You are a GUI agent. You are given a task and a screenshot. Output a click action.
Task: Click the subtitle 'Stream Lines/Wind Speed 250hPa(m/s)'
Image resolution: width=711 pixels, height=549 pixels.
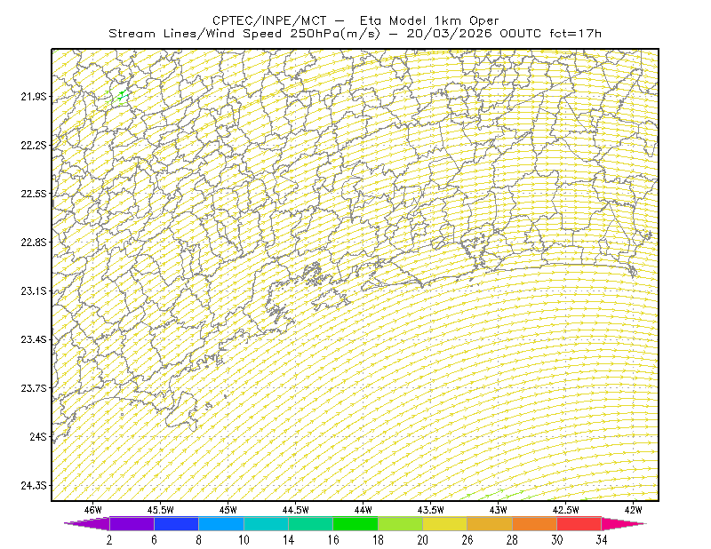click(244, 34)
